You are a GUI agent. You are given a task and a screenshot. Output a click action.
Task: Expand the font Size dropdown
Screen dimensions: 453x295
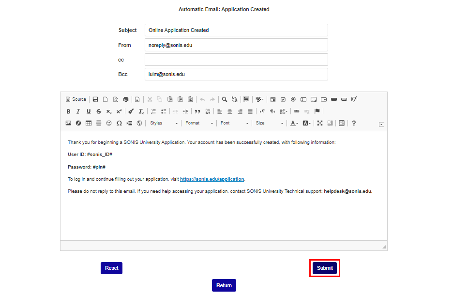pos(269,123)
